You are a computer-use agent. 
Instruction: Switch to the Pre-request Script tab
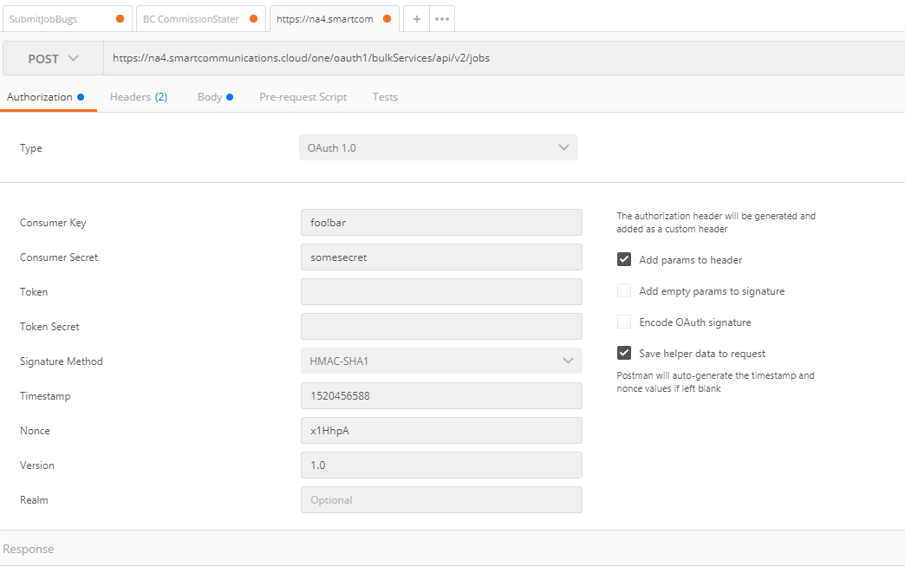(x=303, y=96)
